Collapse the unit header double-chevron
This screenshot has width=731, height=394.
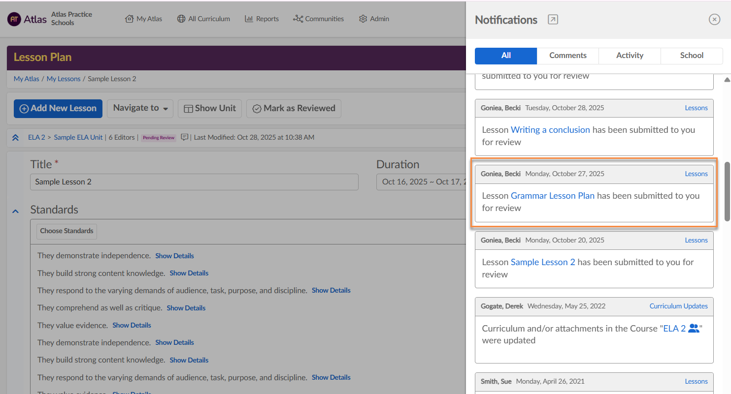click(x=15, y=138)
